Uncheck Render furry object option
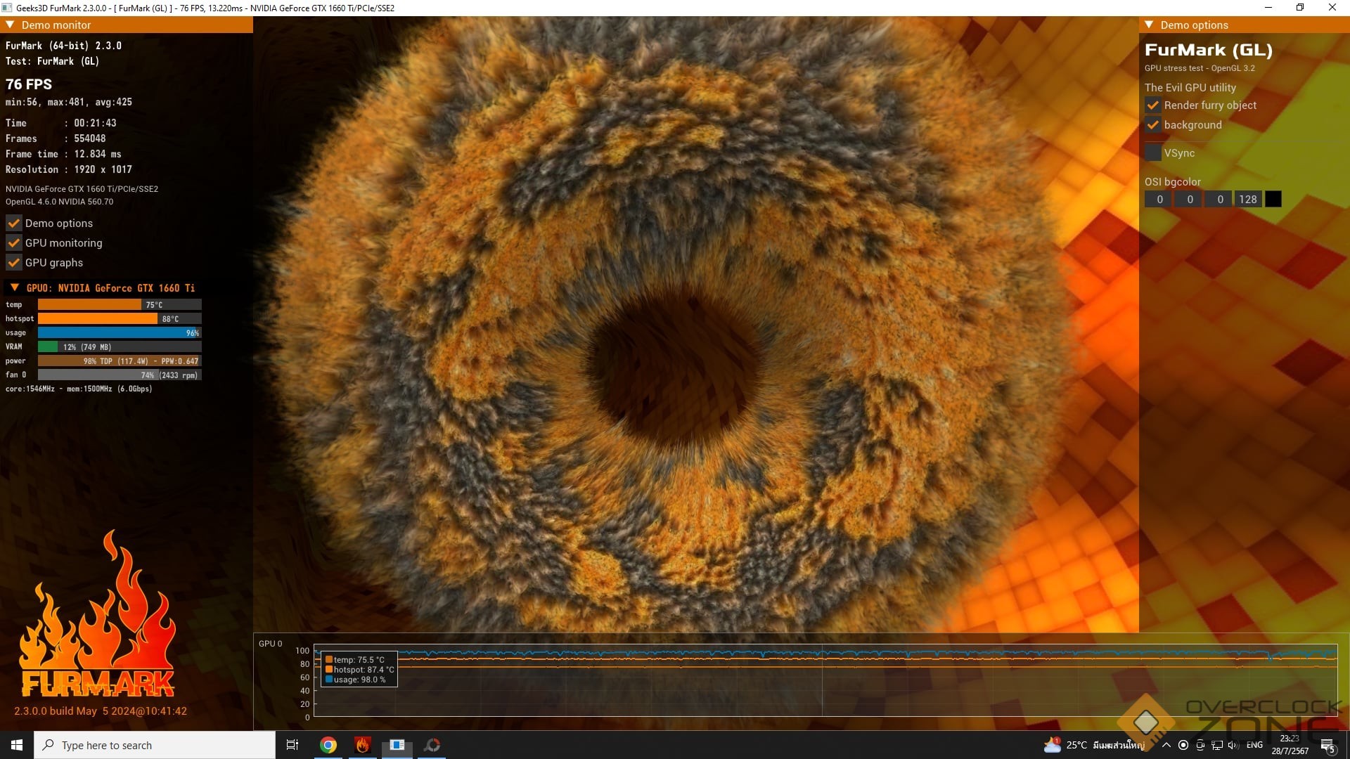This screenshot has width=1350, height=759. (x=1153, y=105)
